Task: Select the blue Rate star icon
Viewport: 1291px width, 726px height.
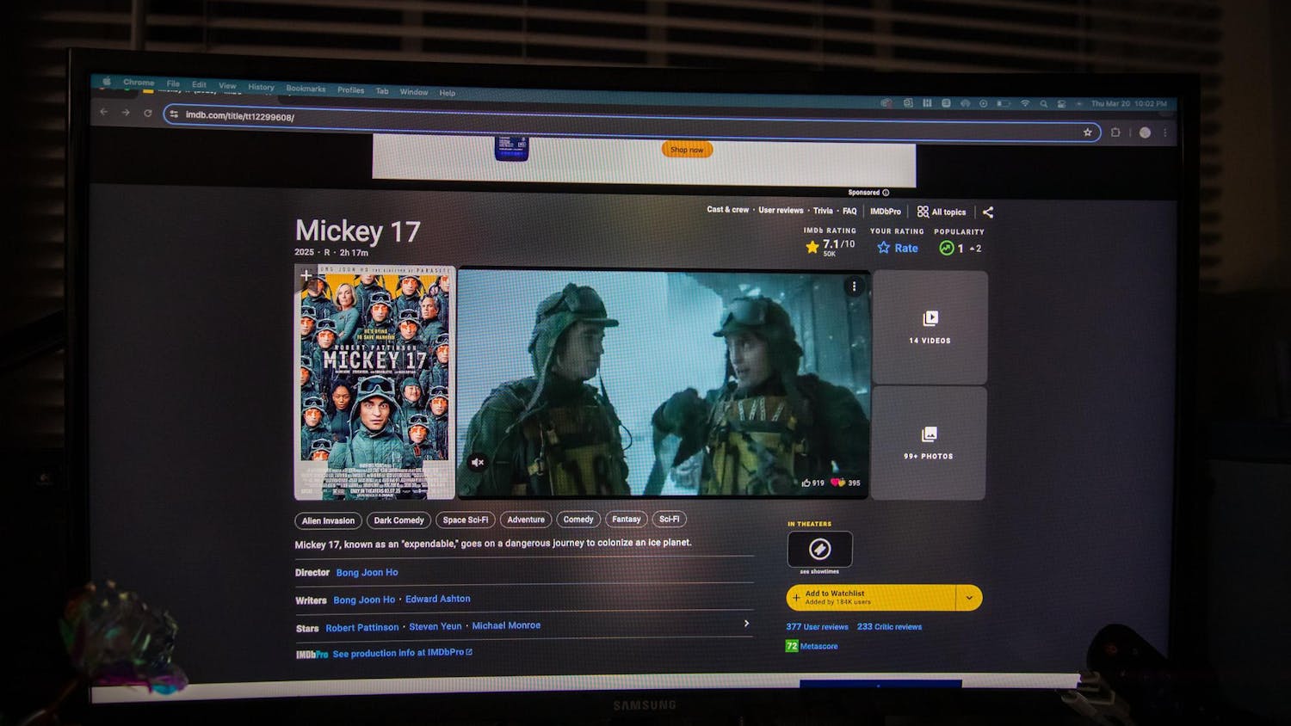Action: [x=883, y=248]
